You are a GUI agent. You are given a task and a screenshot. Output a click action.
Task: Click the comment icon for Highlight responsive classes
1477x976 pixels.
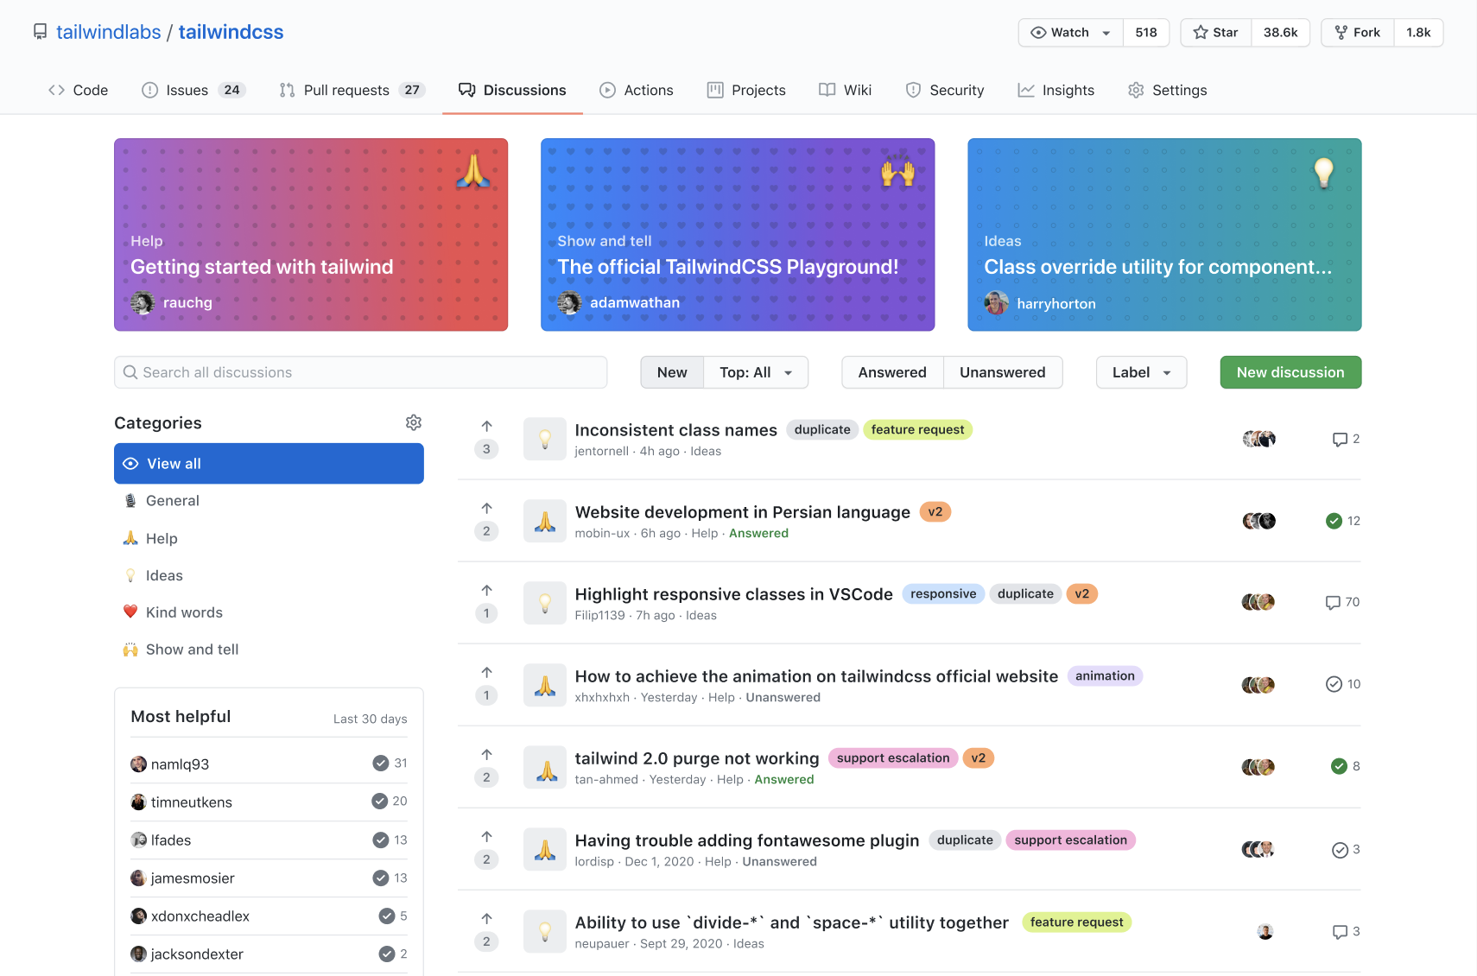[1333, 603]
